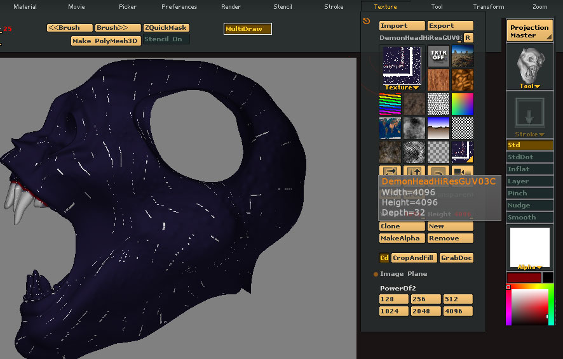
Task: Toggle the Cd option next to CropAndFill
Action: (384, 258)
